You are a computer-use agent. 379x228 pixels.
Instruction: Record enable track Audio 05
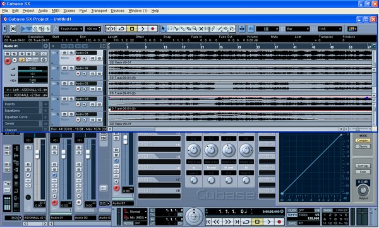(x=78, y=119)
